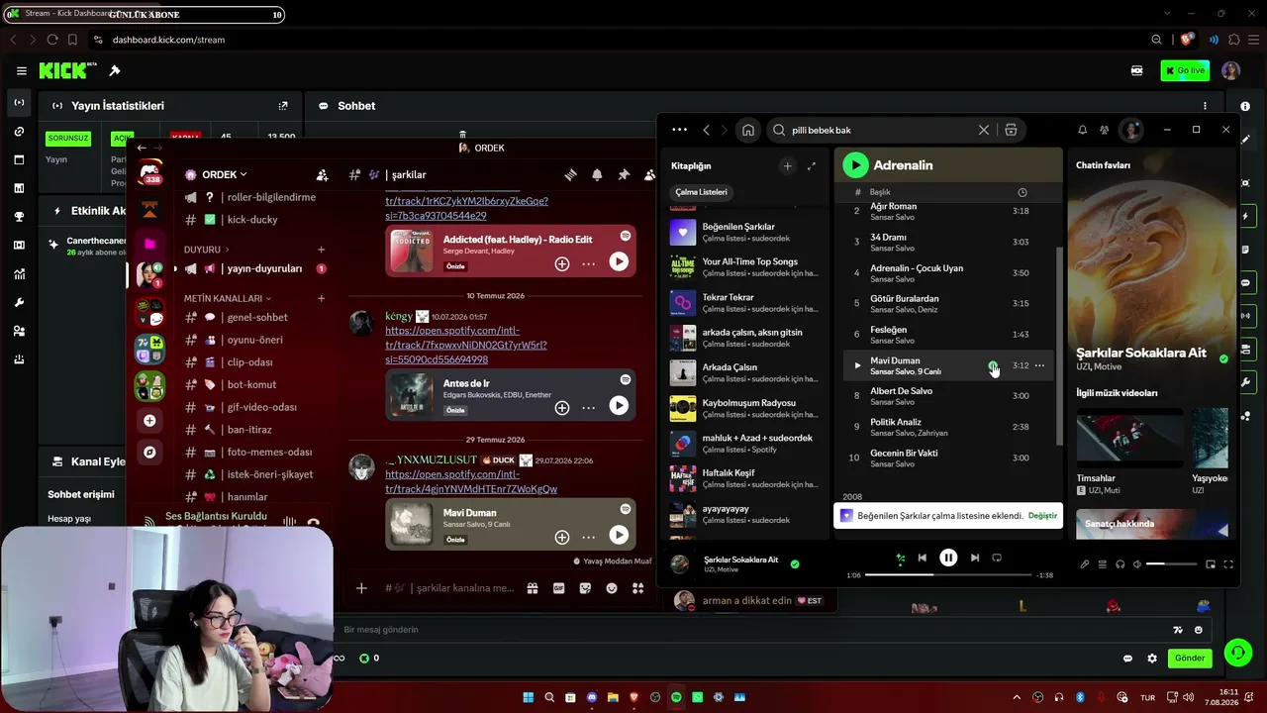
Task: Open Spotify browse icon beside search
Action: click(1011, 130)
